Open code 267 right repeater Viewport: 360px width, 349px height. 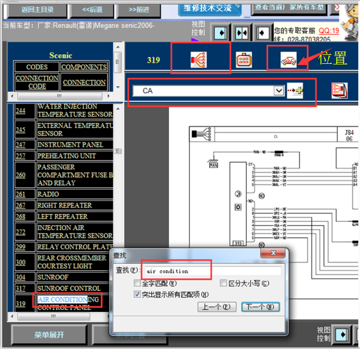(20, 205)
